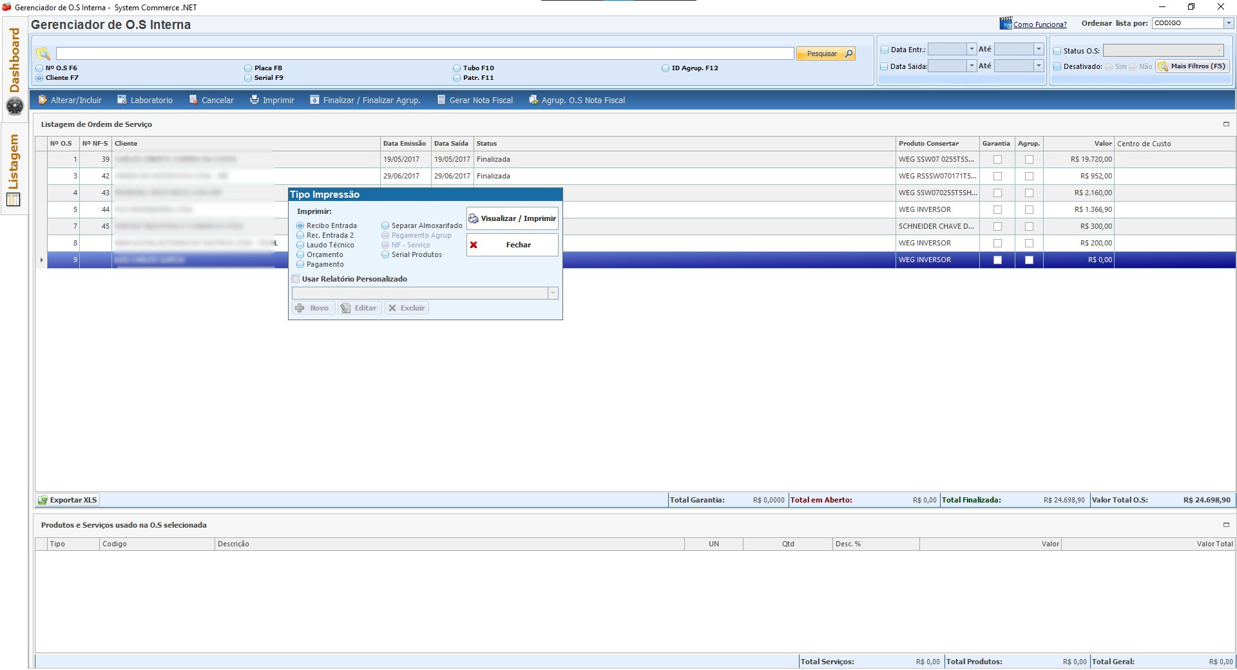Open Laboratorio from the toolbar
Image resolution: width=1237 pixels, height=670 pixels.
pyautogui.click(x=122, y=100)
